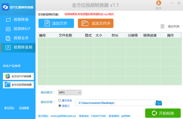Click the video convert loop icon

(x=8, y=20)
